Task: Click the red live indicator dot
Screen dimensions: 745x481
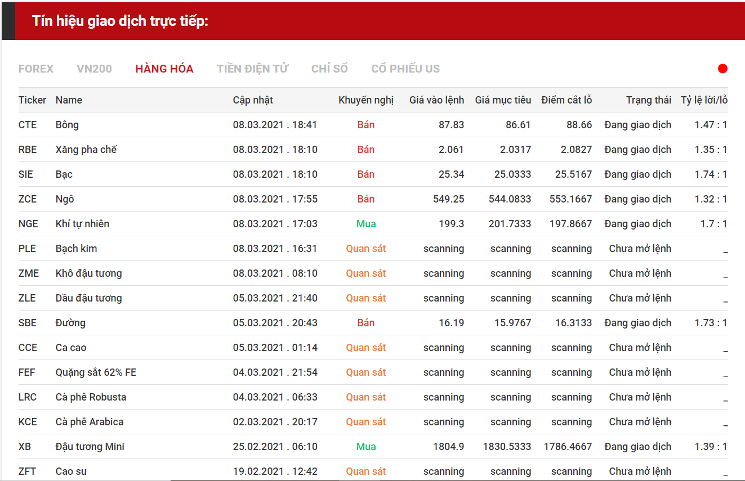Action: point(722,69)
